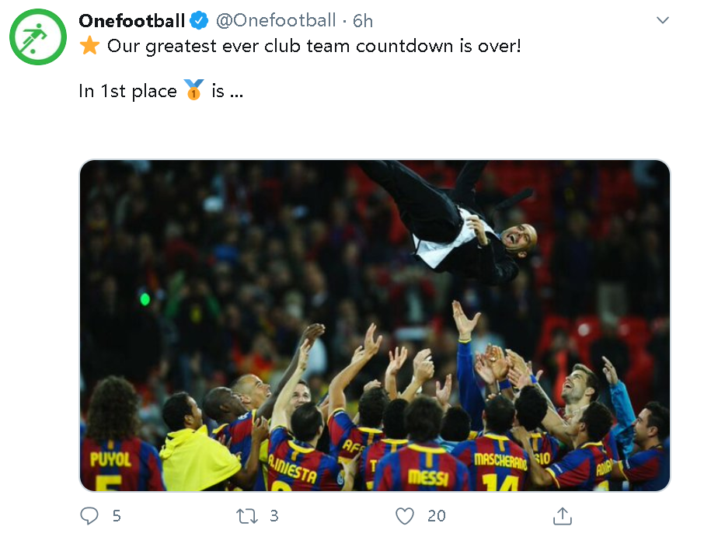Click the retweet count of 3
This screenshot has height=537, width=718.
274,515
